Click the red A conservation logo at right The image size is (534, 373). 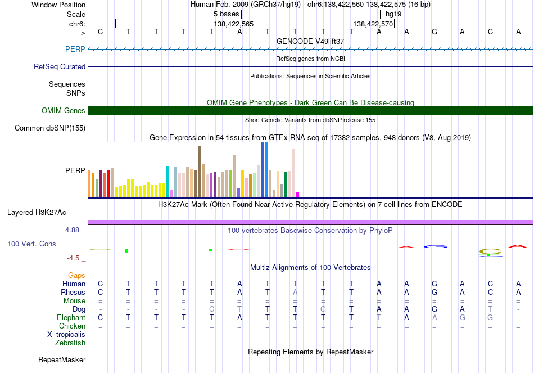(x=518, y=246)
